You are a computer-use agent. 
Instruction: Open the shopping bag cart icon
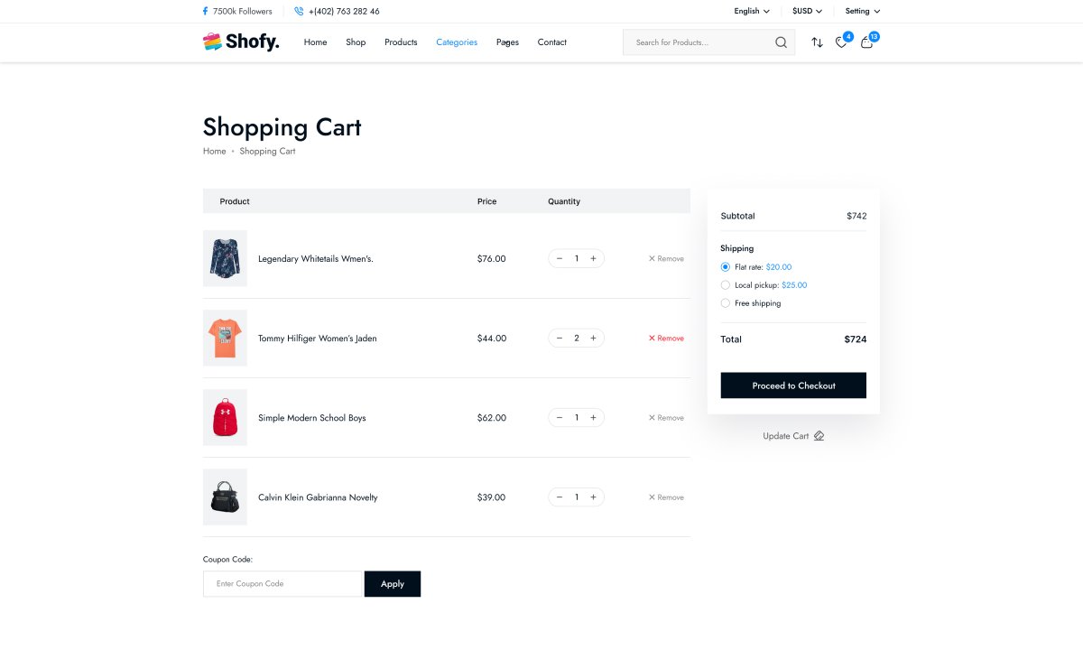click(x=866, y=42)
